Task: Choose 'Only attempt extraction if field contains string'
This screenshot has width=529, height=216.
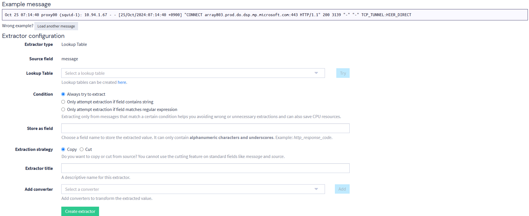Action: [63, 102]
